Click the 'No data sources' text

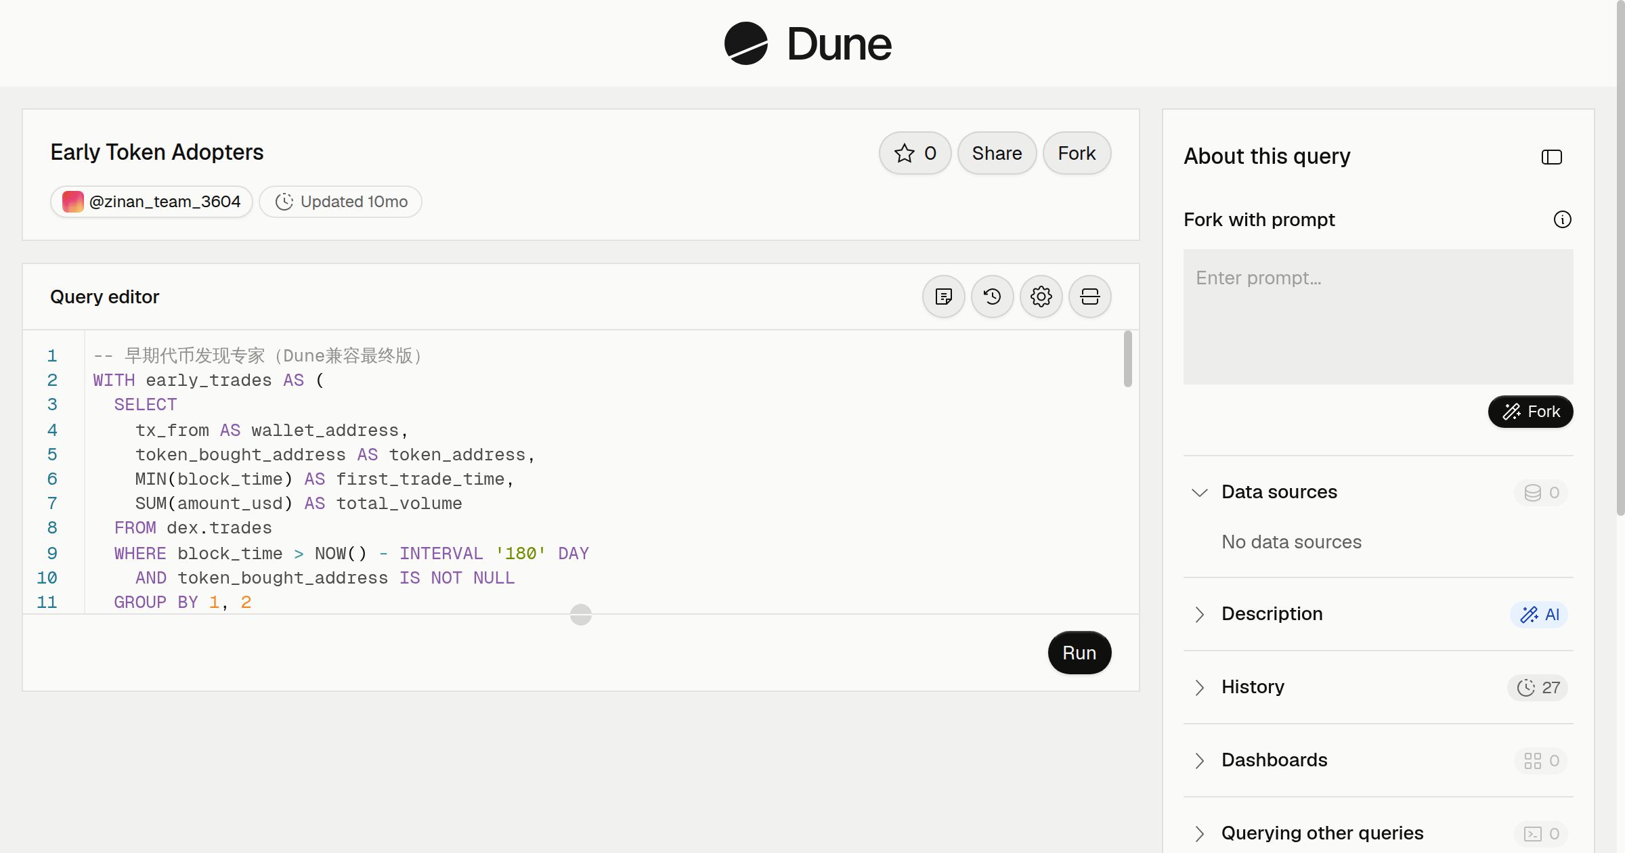point(1291,542)
